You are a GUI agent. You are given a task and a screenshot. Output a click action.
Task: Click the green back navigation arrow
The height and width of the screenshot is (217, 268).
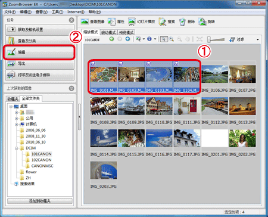point(111,39)
